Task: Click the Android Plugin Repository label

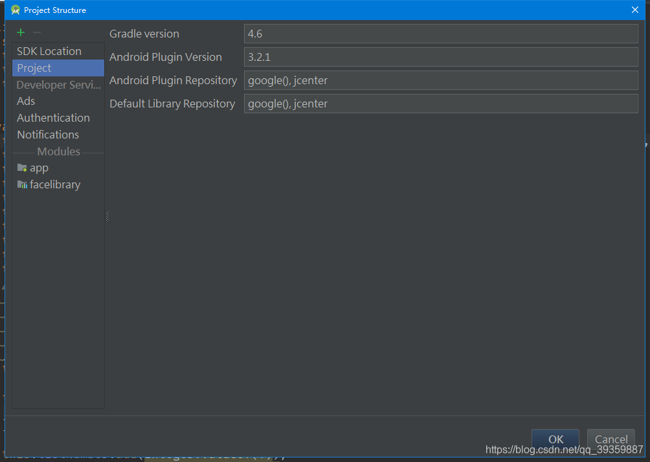Action: pyautogui.click(x=173, y=80)
